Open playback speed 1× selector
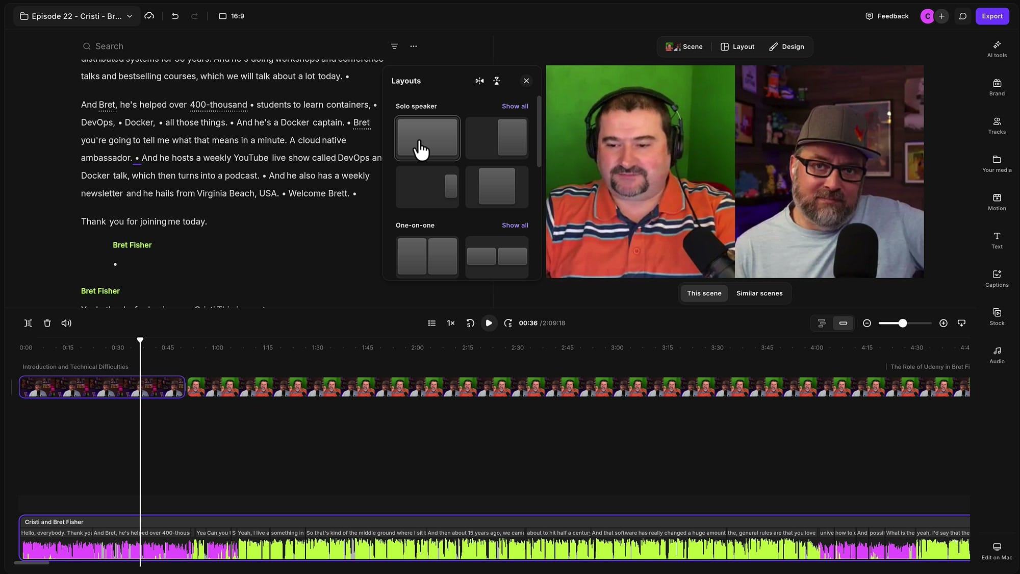Image resolution: width=1020 pixels, height=574 pixels. pyautogui.click(x=451, y=323)
